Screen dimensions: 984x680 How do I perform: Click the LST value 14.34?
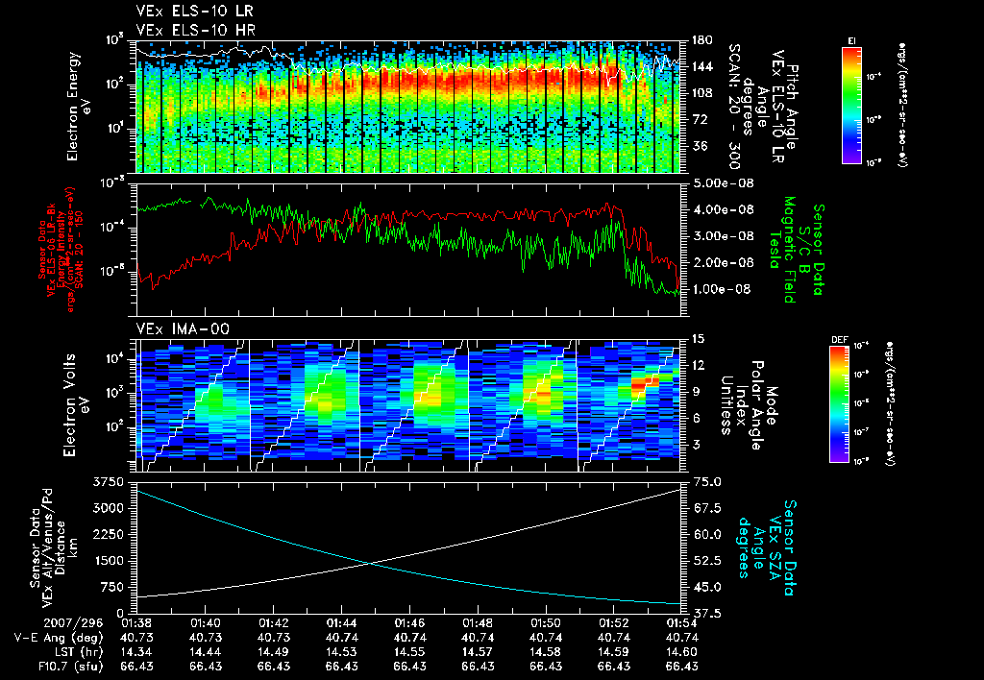point(136,652)
